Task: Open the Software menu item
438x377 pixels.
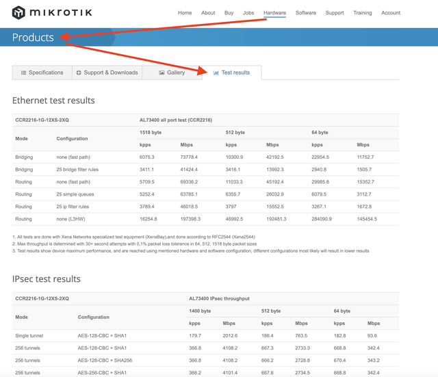Action: (x=306, y=13)
